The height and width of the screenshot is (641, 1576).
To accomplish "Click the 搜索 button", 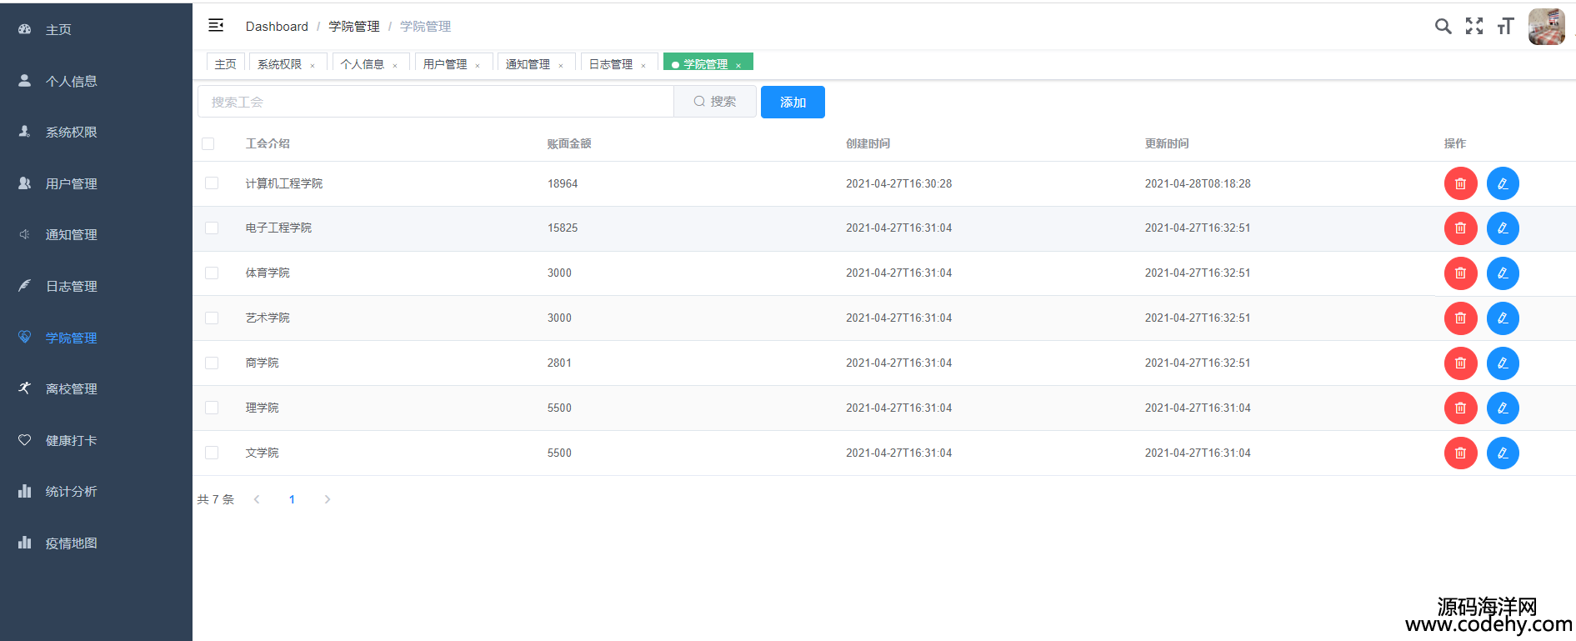I will tap(715, 102).
